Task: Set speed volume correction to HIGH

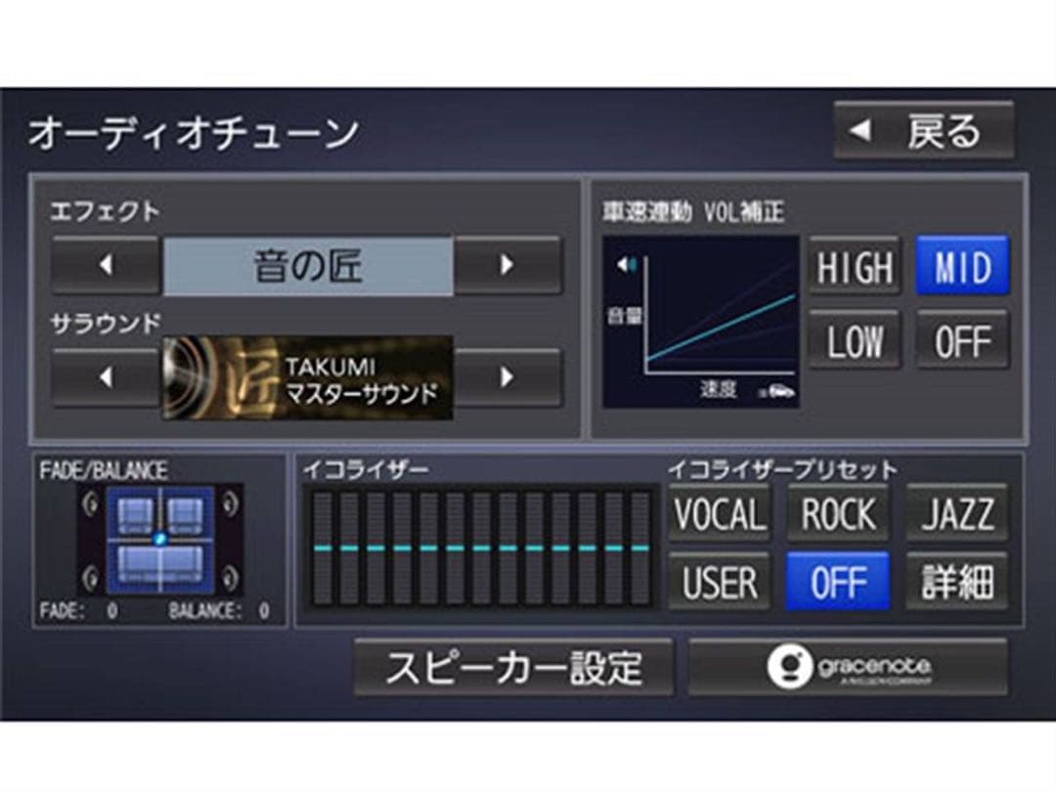Action: tap(855, 267)
